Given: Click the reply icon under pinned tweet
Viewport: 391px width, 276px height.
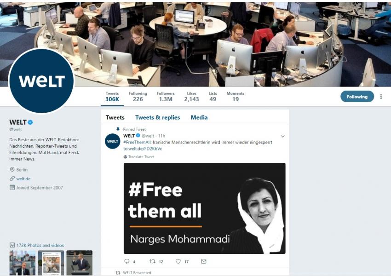Looking at the screenshot, I should click(x=127, y=261).
